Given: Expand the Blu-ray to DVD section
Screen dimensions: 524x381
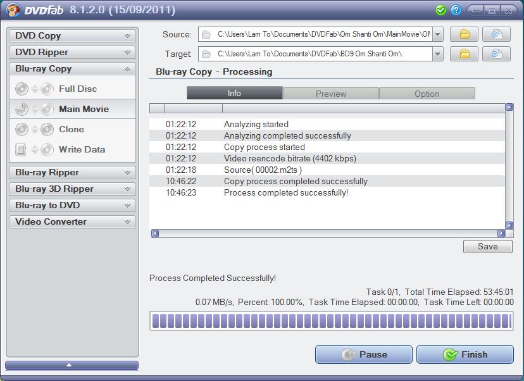Looking at the screenshot, I should 73,205.
